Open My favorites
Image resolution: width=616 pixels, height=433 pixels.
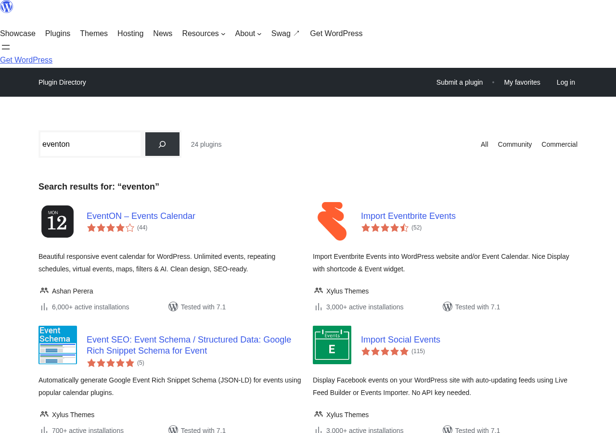pyautogui.click(x=522, y=82)
